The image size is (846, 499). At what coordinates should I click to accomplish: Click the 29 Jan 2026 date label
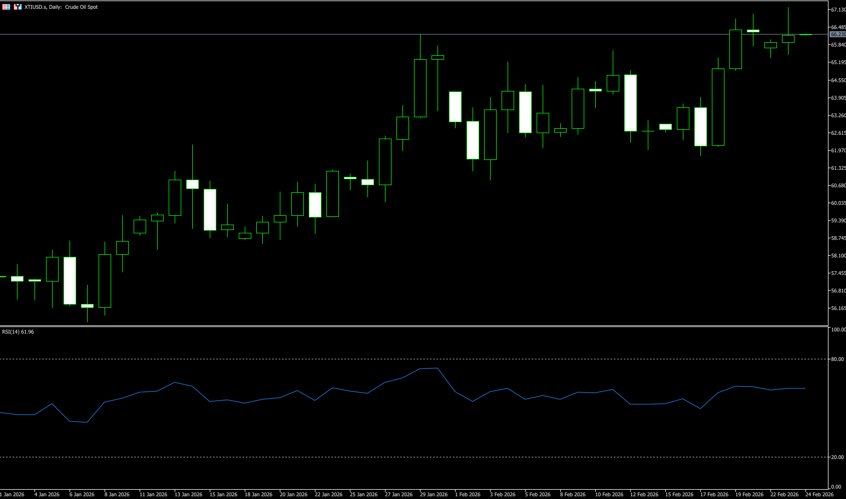[433, 495]
